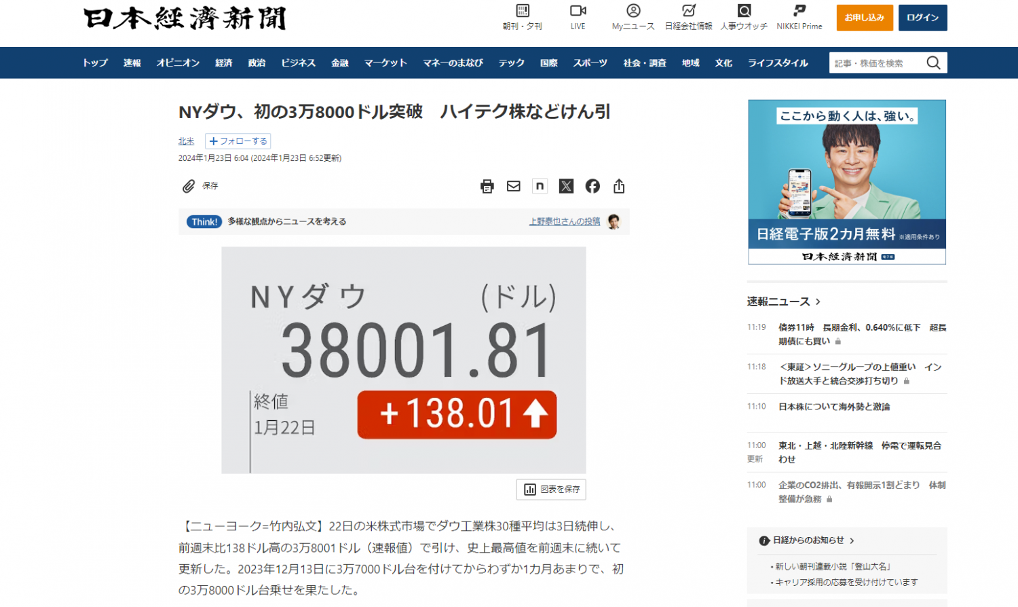This screenshot has width=1018, height=607.
Task: Go to the 地域 menu item
Action: pos(690,63)
